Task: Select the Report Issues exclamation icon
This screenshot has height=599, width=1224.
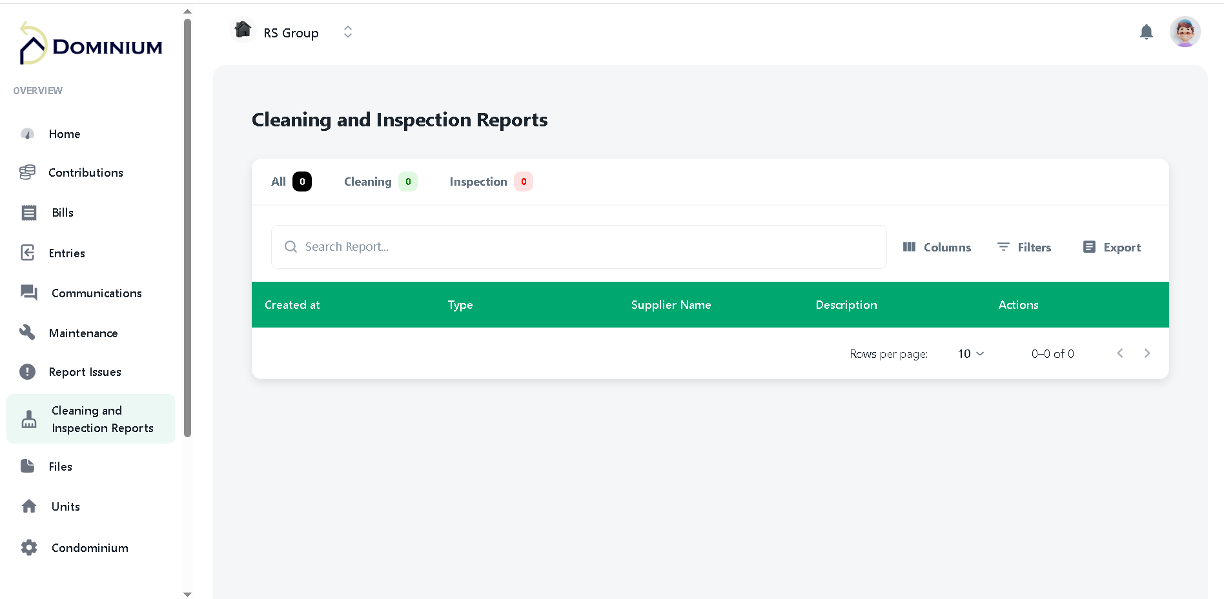Action: [x=28, y=372]
